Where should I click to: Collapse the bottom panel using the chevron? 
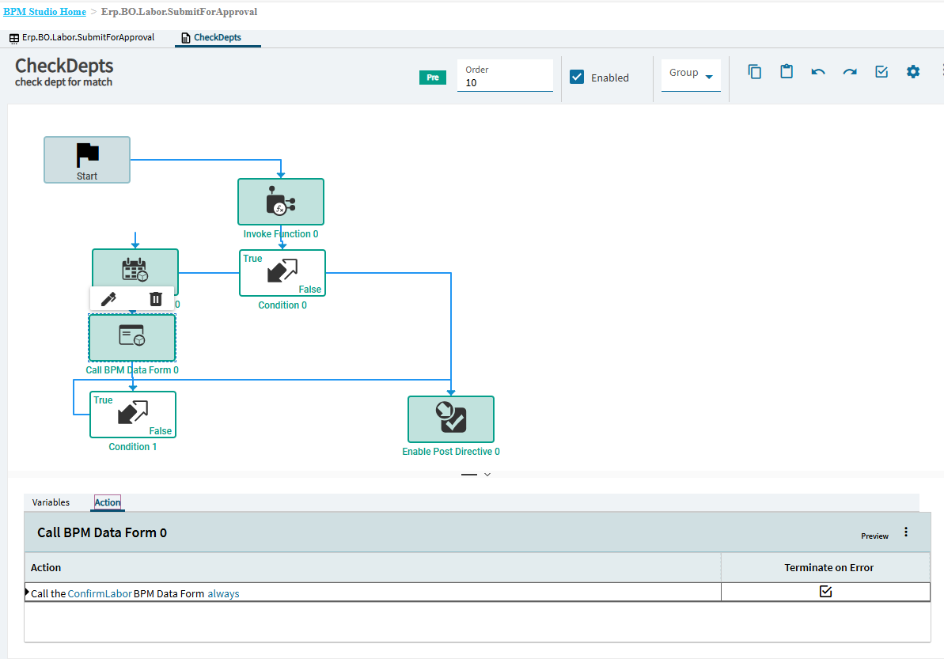point(487,474)
